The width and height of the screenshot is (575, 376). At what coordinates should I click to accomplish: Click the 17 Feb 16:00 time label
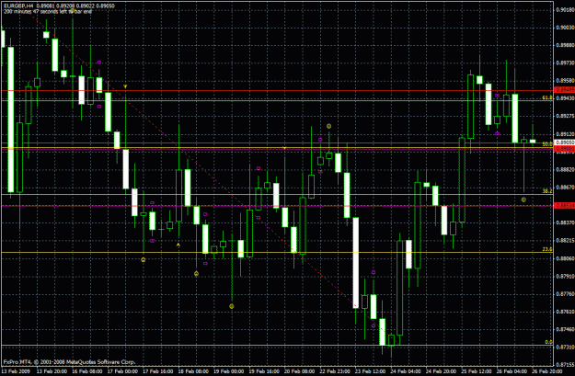coord(158,371)
